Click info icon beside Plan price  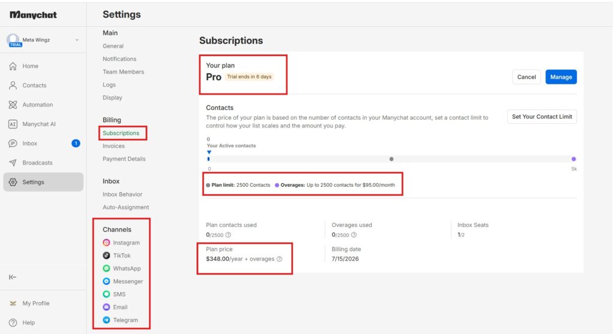(280, 259)
